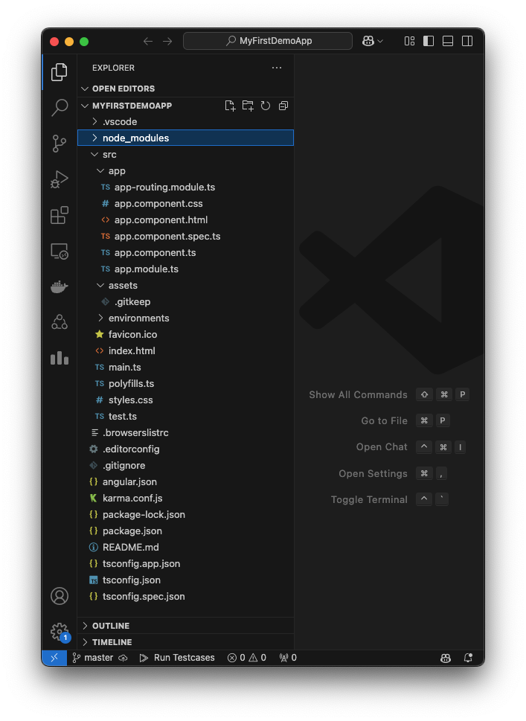Click the master branch in status bar

pyautogui.click(x=93, y=658)
